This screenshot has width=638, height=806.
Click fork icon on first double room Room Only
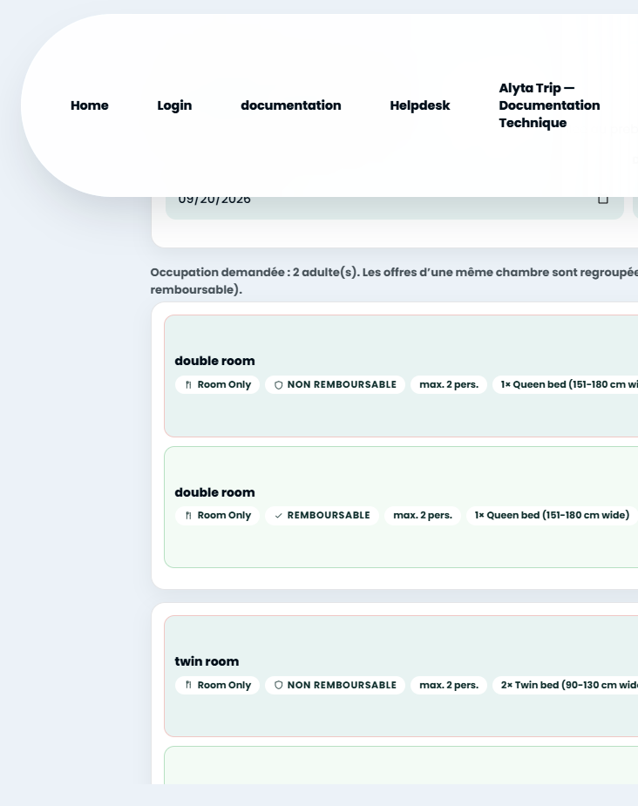click(188, 385)
